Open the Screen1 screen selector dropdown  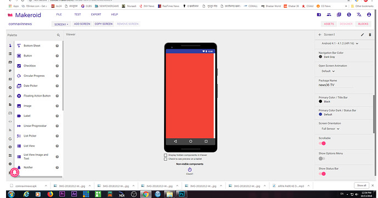tap(61, 24)
